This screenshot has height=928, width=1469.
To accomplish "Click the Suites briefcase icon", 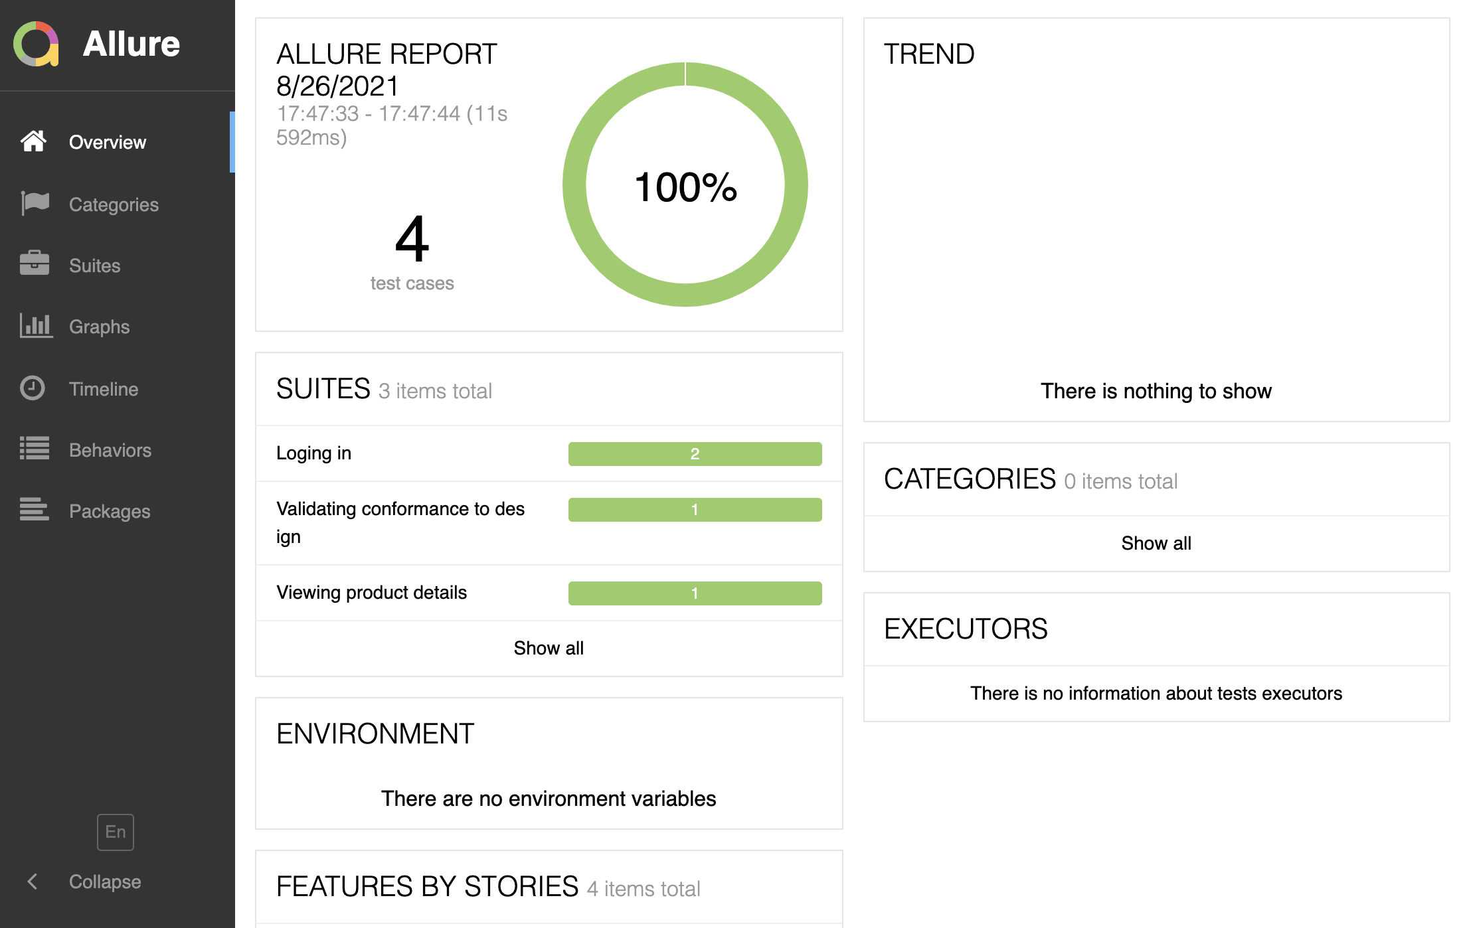I will point(35,264).
